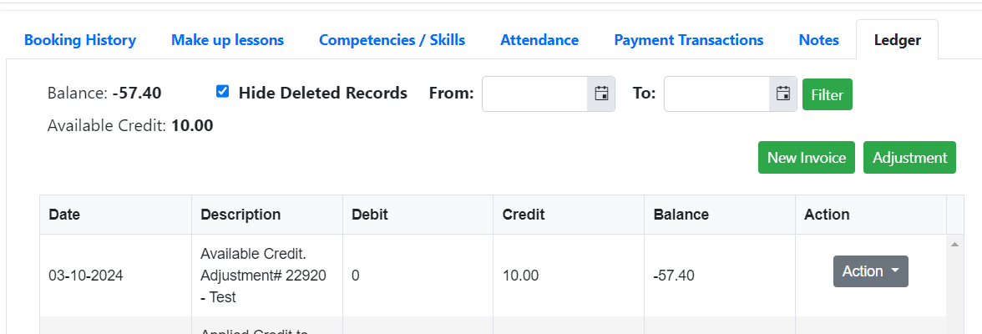Select the Ledger tab
The image size is (982, 334).
pos(898,40)
